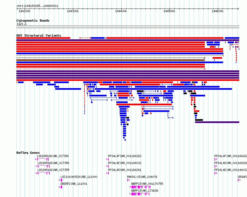
Task: Click the 144200k ruler tick label
Action: pos(24,11)
